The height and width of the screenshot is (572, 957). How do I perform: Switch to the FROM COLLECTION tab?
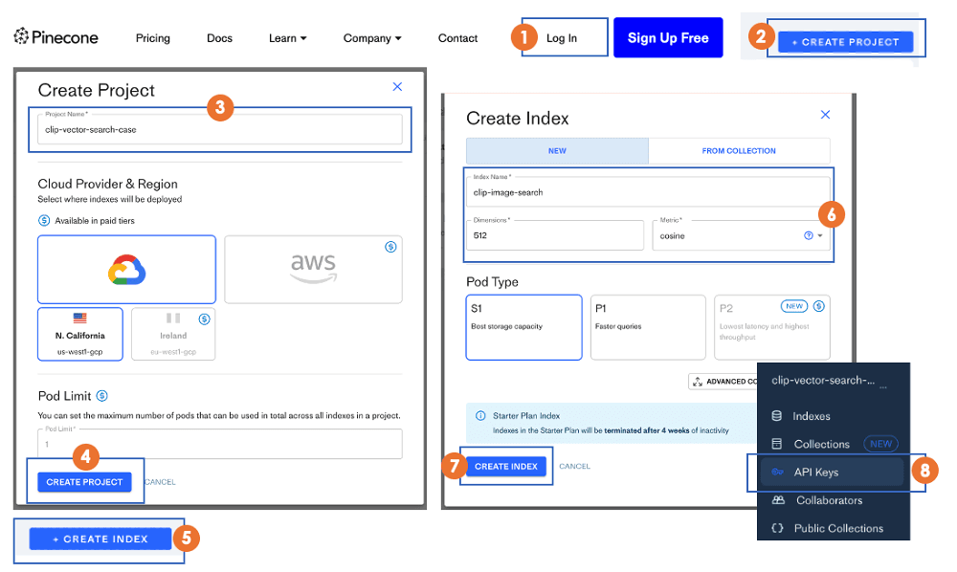tap(739, 151)
